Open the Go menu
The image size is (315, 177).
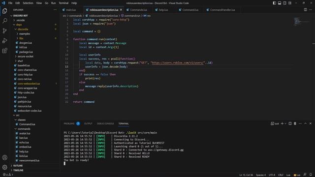point(46,3)
